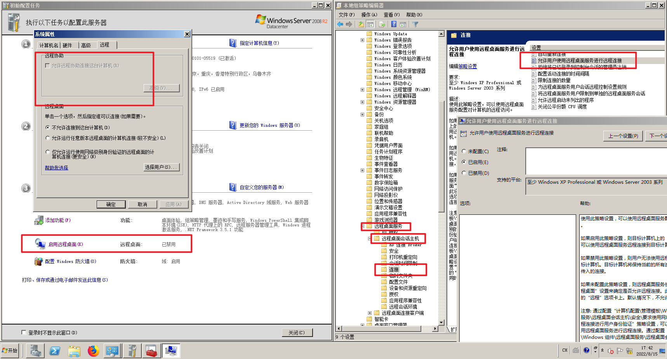Click the Configure Windows Firewall icon
667x359 pixels.
click(38, 261)
